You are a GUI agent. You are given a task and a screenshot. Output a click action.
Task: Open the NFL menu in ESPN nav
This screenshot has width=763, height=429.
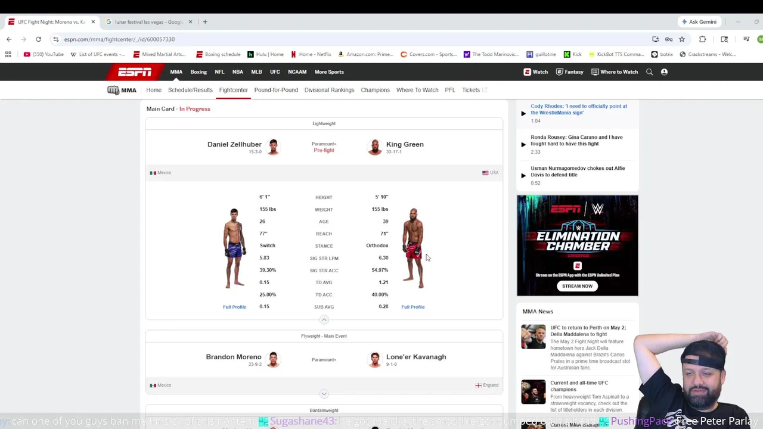tap(219, 72)
